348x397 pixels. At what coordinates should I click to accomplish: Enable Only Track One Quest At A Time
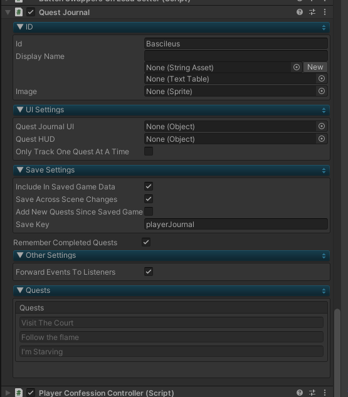tap(149, 151)
